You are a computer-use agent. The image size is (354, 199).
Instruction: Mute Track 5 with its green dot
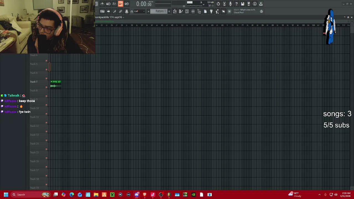46,70
